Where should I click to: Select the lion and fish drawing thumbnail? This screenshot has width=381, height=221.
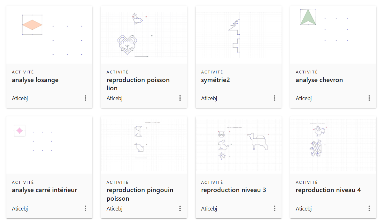[x=144, y=35]
